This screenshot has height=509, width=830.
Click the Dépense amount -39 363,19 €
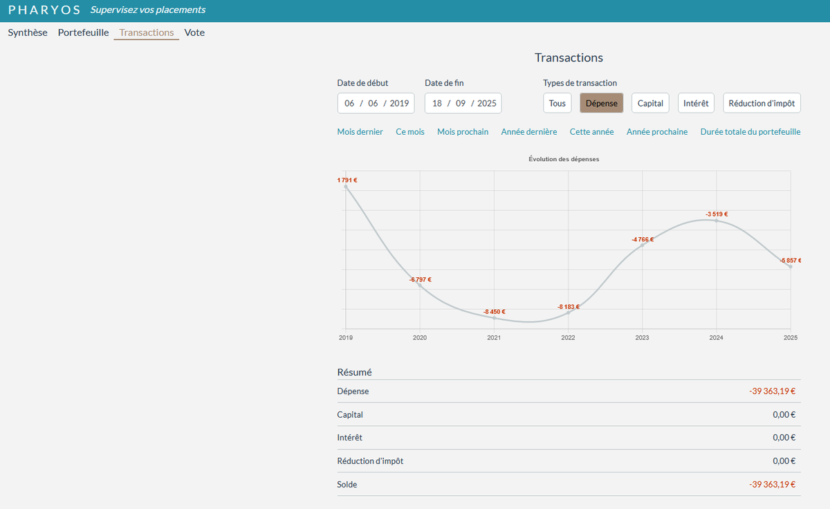coord(772,391)
